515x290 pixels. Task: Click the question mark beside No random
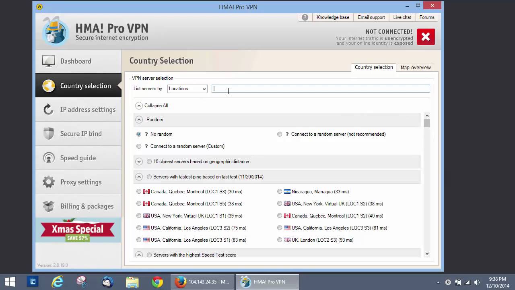tap(146, 134)
